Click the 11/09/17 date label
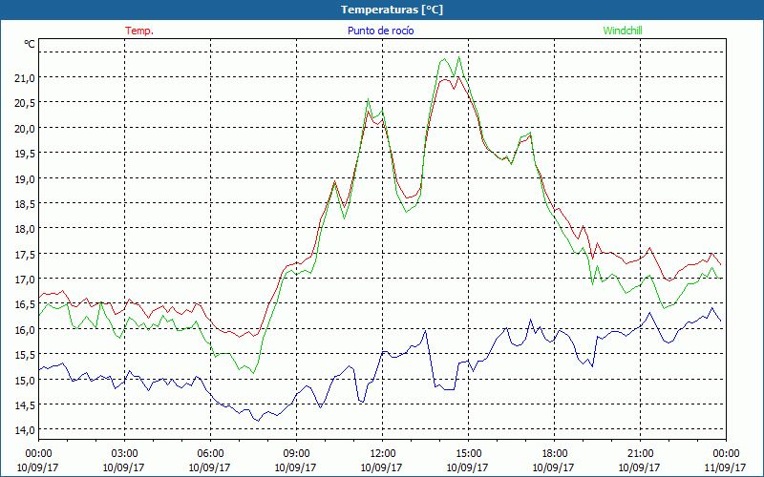 click(726, 467)
